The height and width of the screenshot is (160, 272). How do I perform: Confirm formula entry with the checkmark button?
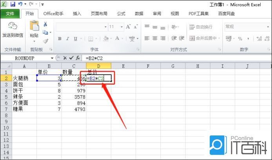pyautogui.click(x=71, y=58)
